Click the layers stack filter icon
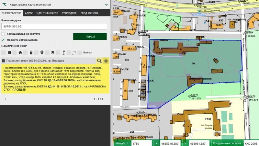 52,52
